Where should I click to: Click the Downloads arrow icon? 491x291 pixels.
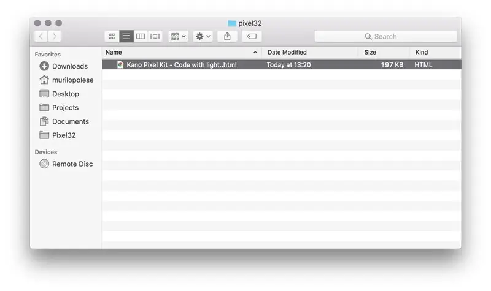click(x=44, y=66)
